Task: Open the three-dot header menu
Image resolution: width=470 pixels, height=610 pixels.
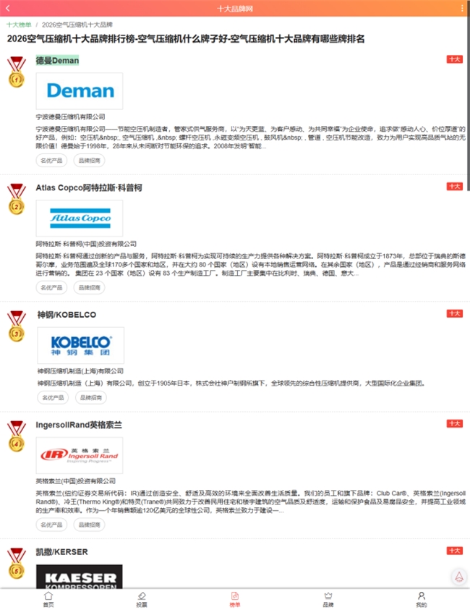Action: tap(462, 8)
